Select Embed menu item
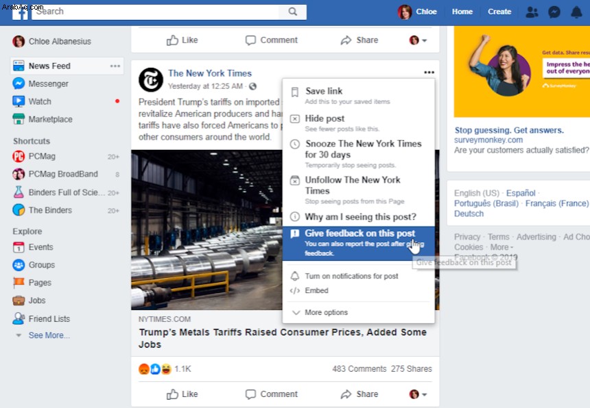Image resolution: width=590 pixels, height=408 pixels. tap(359, 290)
